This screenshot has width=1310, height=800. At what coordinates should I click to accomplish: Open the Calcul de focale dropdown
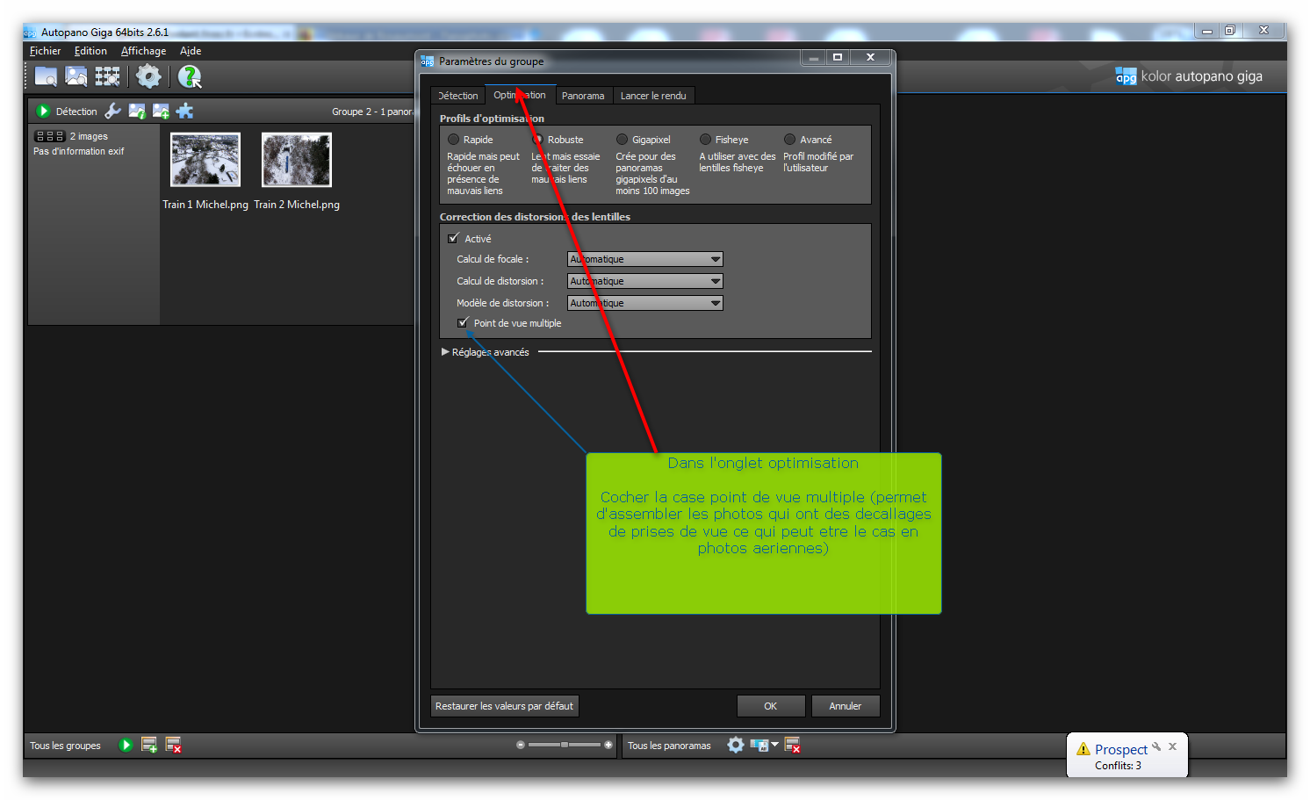point(645,259)
